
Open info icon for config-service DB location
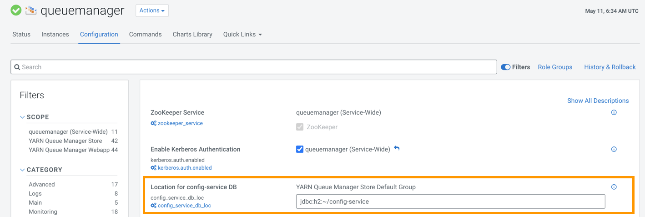614,187
